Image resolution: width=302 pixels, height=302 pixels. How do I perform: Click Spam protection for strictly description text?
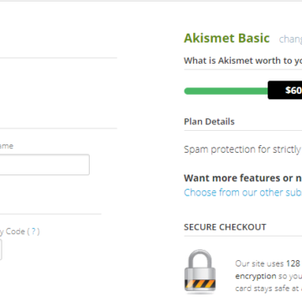click(242, 149)
